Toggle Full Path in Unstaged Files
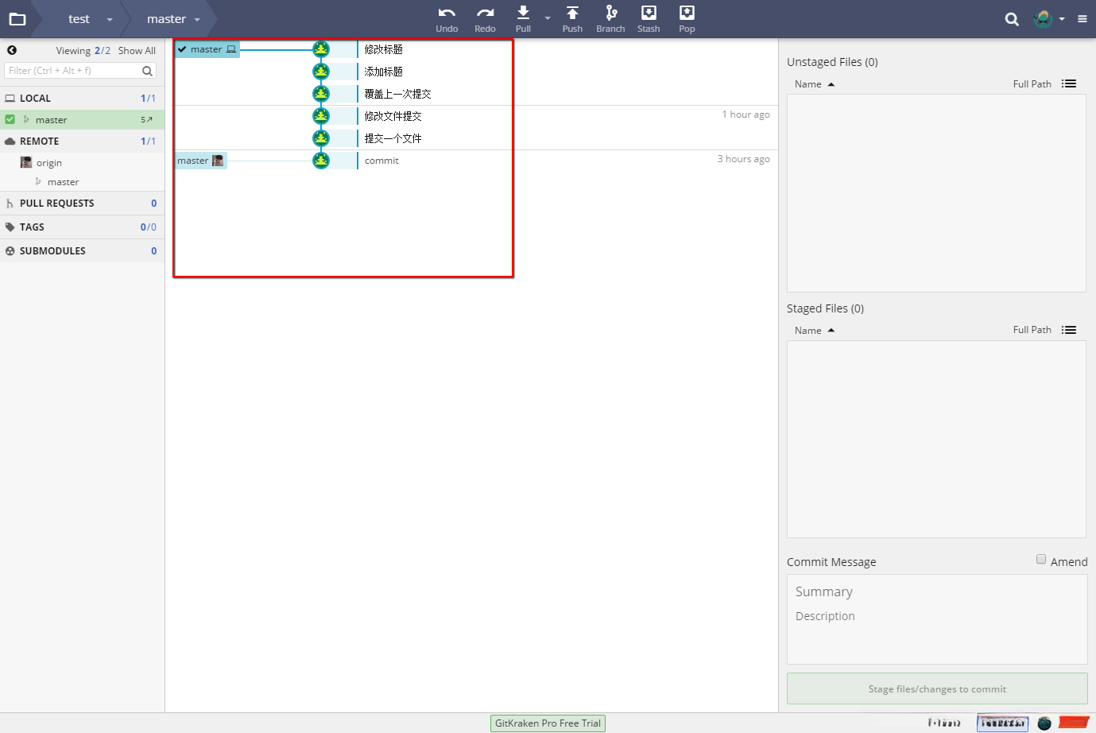 (x=1032, y=84)
